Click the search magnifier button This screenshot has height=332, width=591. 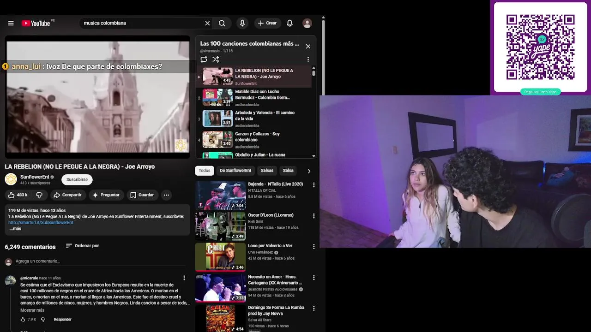coord(222,23)
